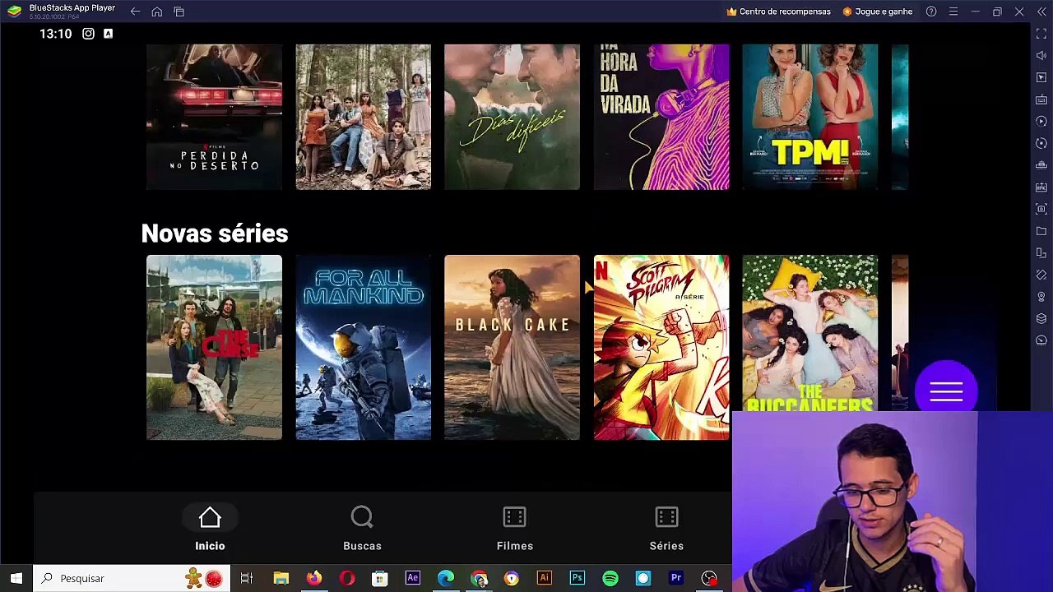Open the Black Cake series poster
The height and width of the screenshot is (592, 1053).
(x=512, y=347)
